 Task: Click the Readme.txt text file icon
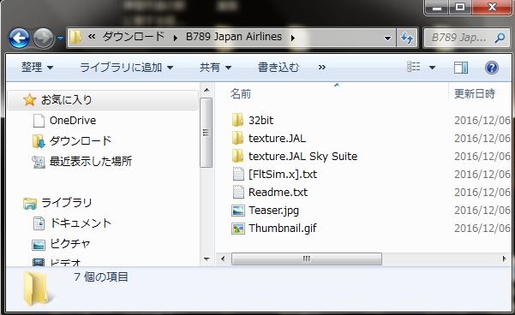[x=238, y=192]
